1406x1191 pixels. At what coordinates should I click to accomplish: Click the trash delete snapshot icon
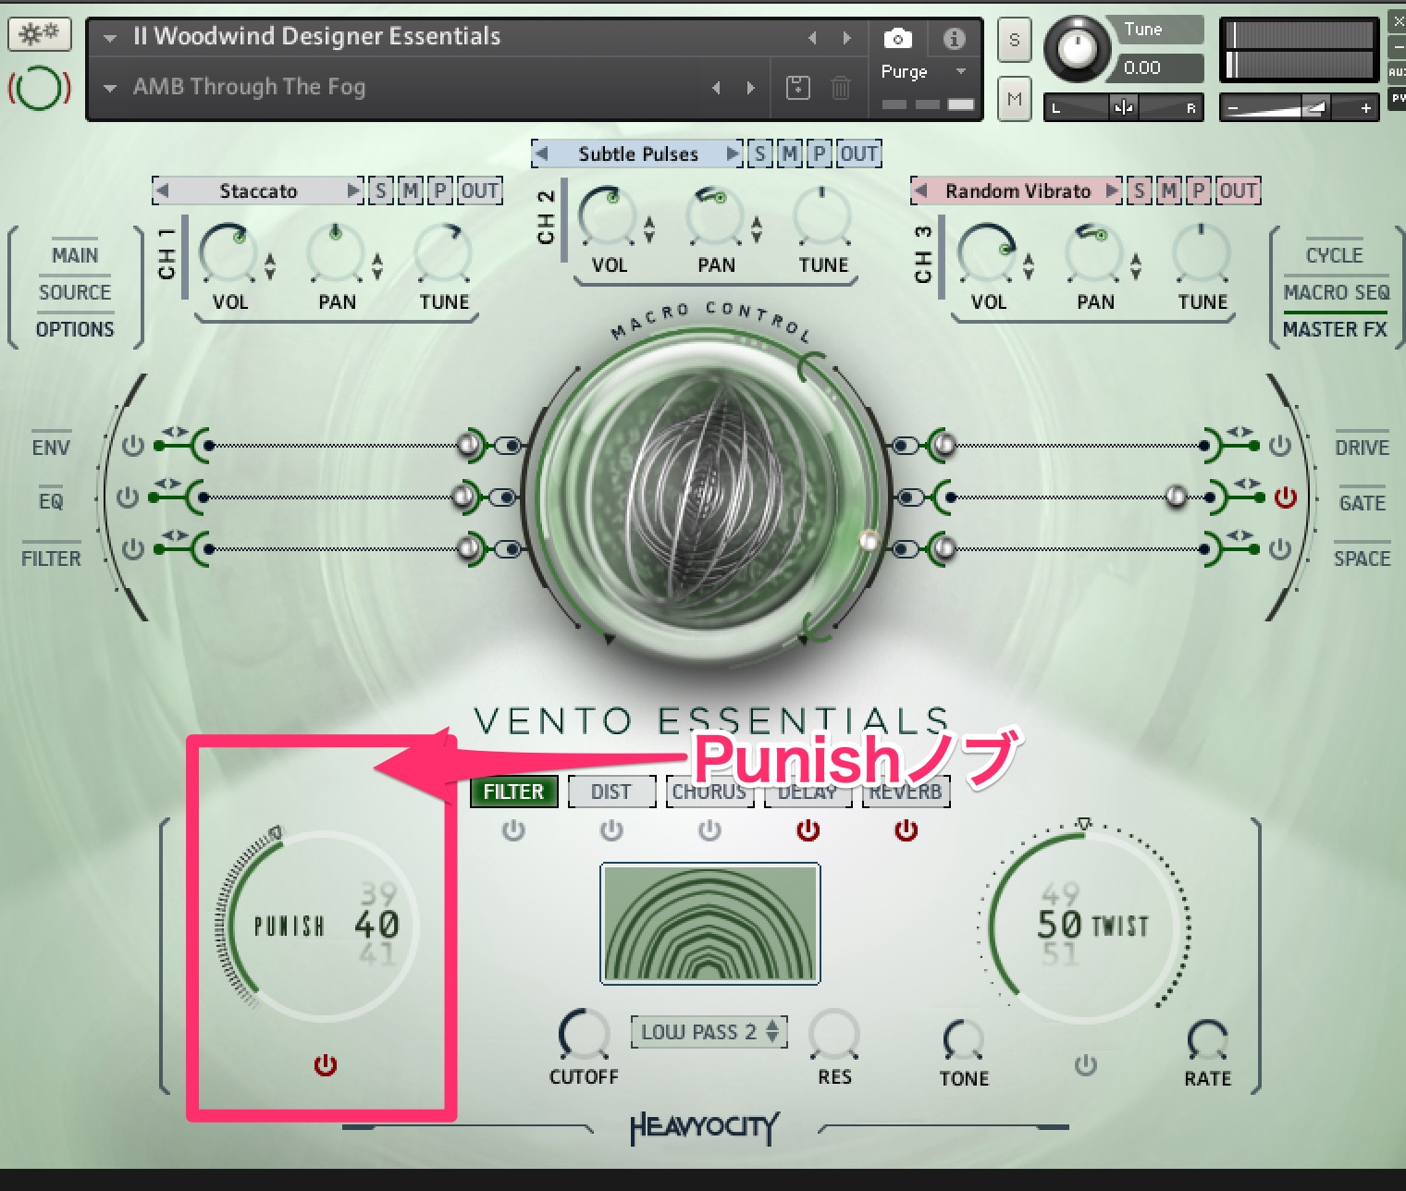point(840,86)
